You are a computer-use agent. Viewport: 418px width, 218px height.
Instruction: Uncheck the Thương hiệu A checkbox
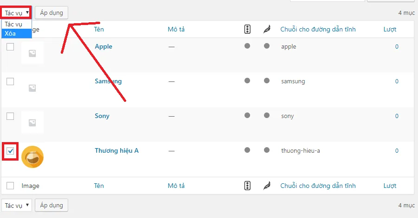tap(10, 151)
